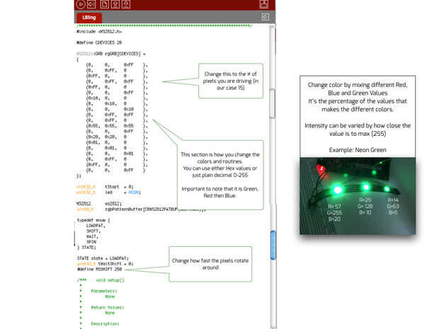Click the SHIFT, enum entry
The height and width of the screenshot is (329, 439).
pyautogui.click(x=93, y=231)
